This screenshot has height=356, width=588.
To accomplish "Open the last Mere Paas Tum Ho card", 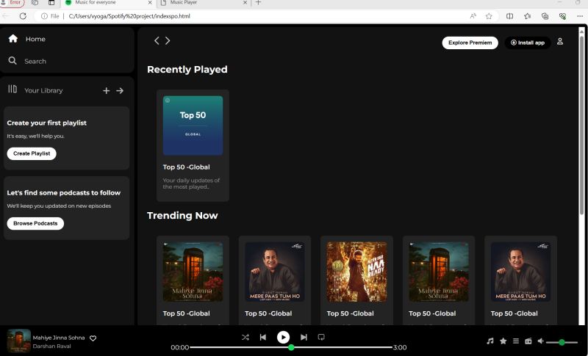I will 520,280.
